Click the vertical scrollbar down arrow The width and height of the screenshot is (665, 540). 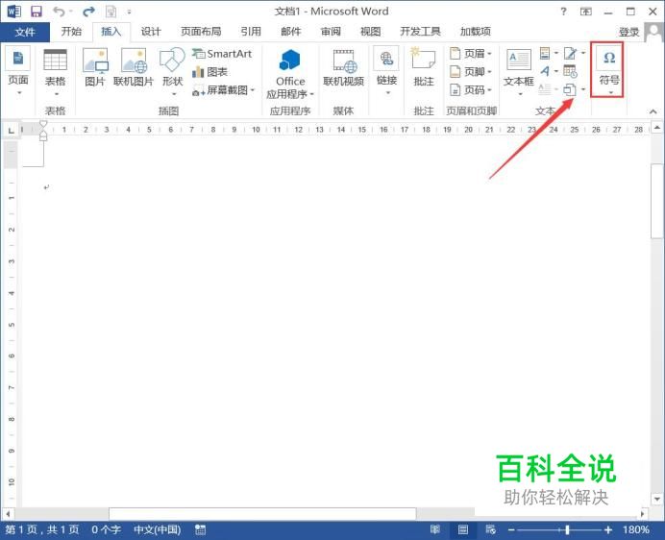657,500
